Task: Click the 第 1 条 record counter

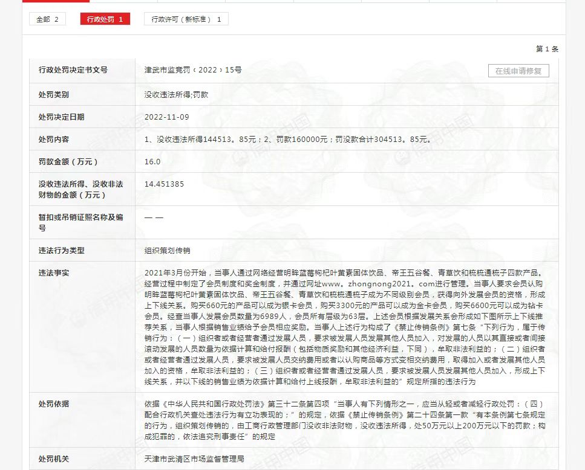Action: [x=547, y=49]
